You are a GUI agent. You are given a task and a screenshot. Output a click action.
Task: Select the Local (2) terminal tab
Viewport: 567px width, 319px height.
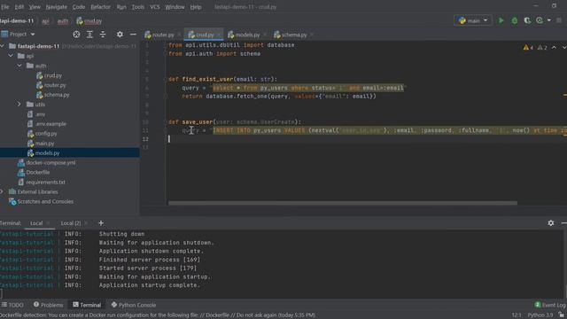click(x=71, y=223)
